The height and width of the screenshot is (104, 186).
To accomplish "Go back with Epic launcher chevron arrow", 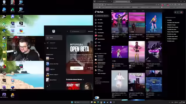I will (67, 31).
